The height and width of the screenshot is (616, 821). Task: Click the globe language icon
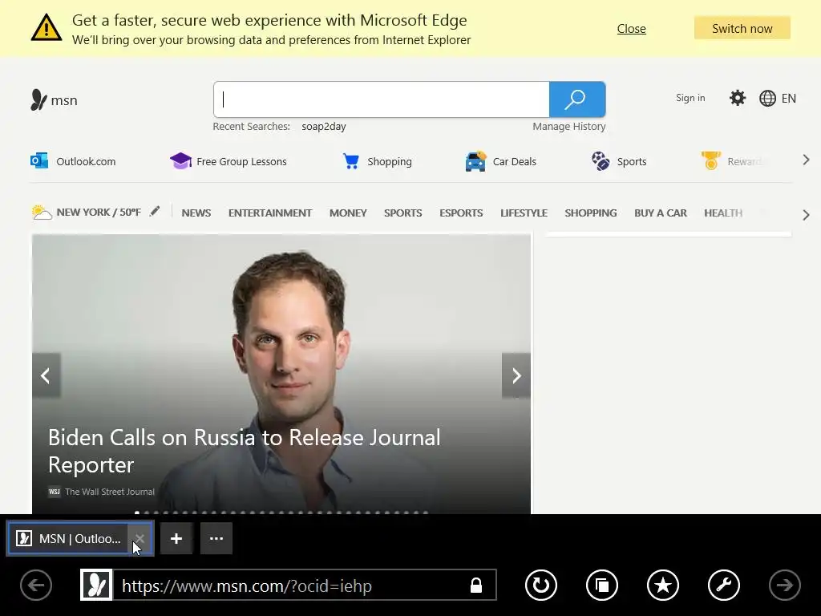point(767,99)
